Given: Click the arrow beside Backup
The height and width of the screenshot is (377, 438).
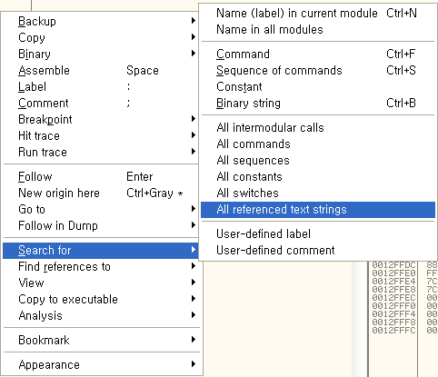Looking at the screenshot, I should [x=194, y=21].
